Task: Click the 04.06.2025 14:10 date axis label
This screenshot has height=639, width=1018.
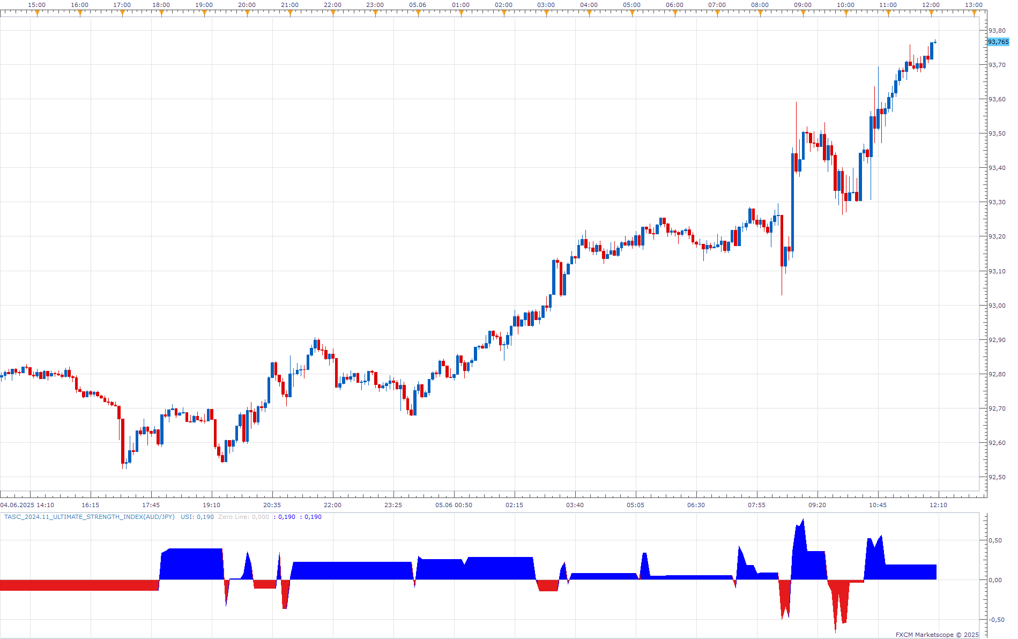Action: 27,505
